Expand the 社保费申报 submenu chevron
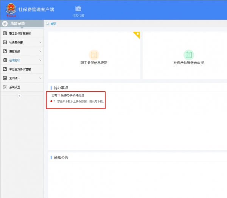 pos(40,42)
